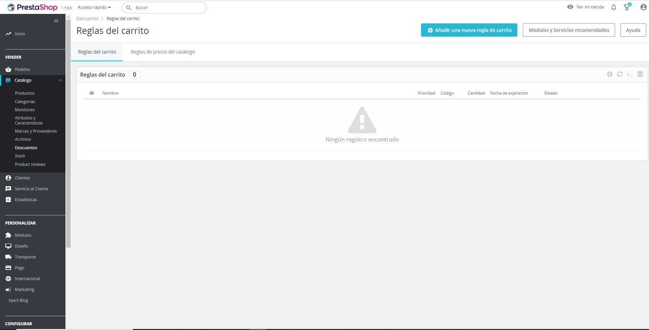Click the Estado column header
The width and height of the screenshot is (649, 330).
[x=551, y=93]
